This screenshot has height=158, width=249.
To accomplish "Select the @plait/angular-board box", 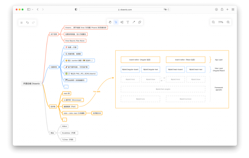I will tap(130, 69).
